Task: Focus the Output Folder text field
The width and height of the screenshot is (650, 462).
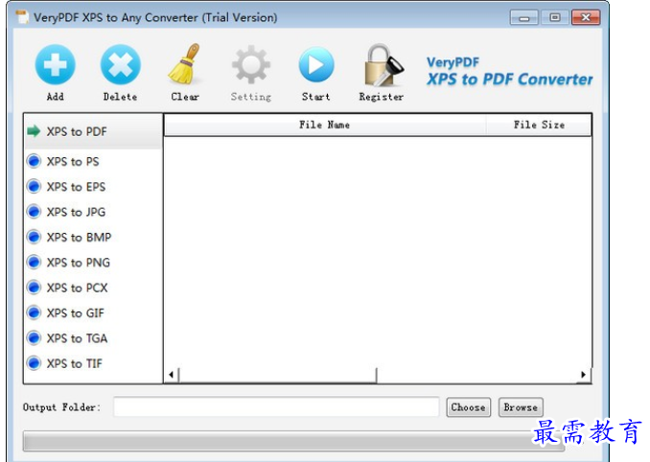Action: (x=276, y=407)
